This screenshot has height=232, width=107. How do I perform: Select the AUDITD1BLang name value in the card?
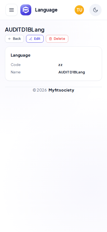tap(72, 72)
